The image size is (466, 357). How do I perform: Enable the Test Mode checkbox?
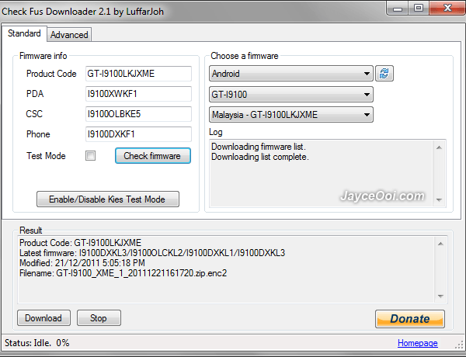(90, 156)
